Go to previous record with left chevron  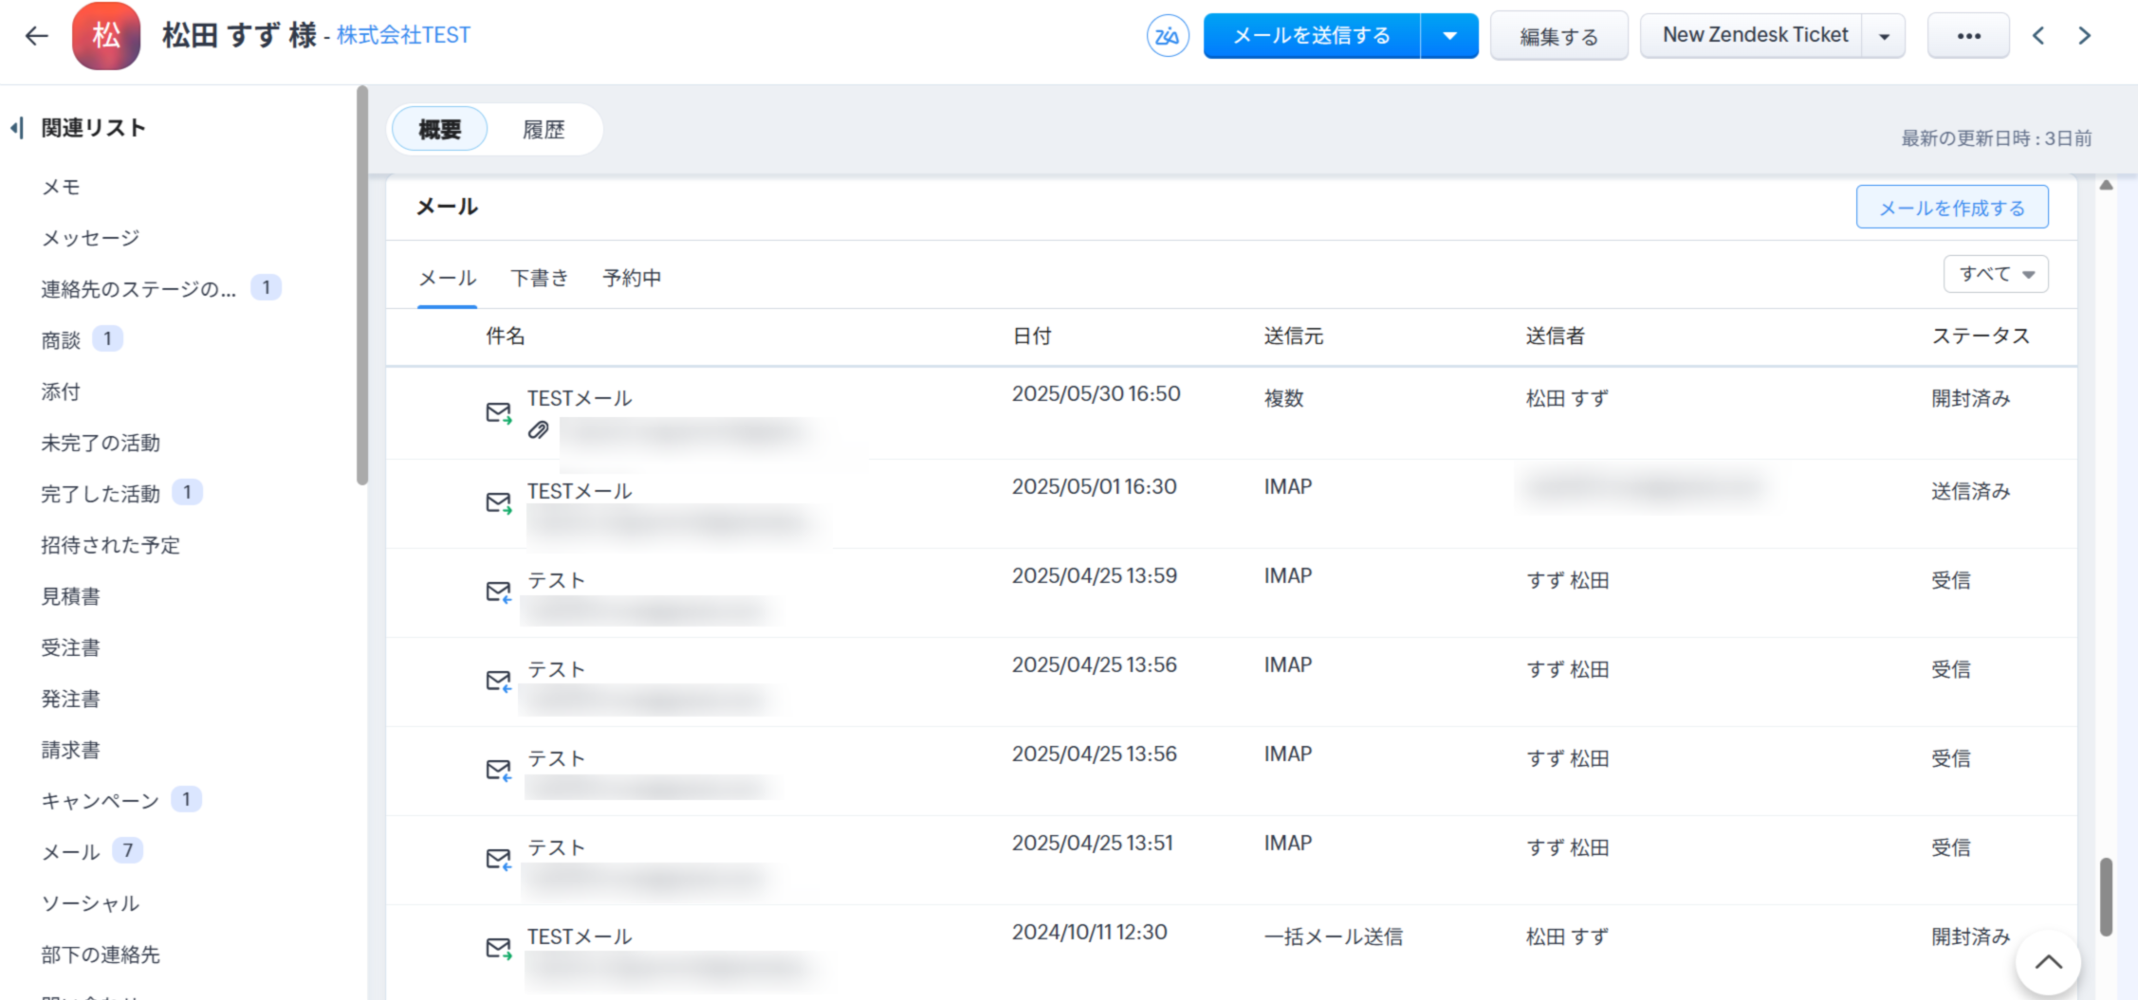coord(2038,36)
